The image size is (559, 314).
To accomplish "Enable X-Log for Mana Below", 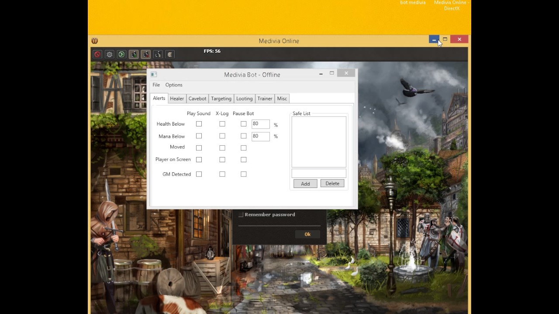I will point(222,136).
